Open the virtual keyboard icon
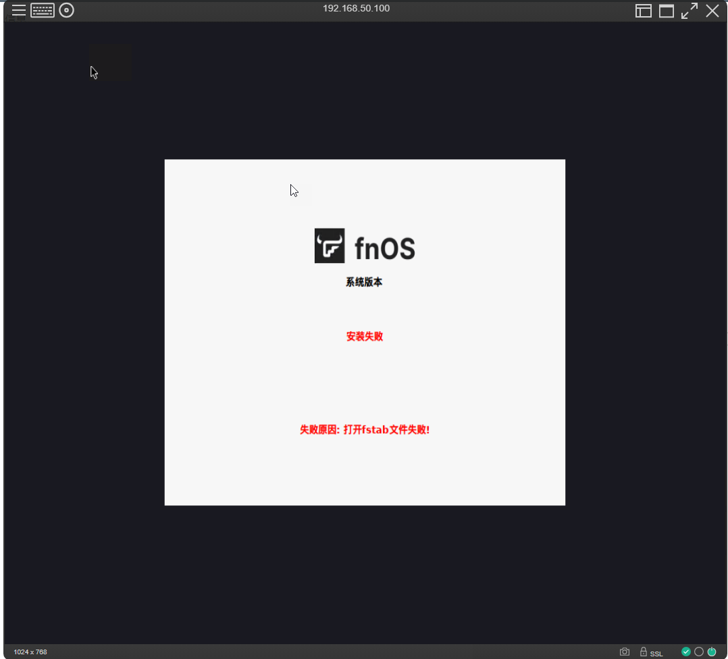 click(43, 10)
